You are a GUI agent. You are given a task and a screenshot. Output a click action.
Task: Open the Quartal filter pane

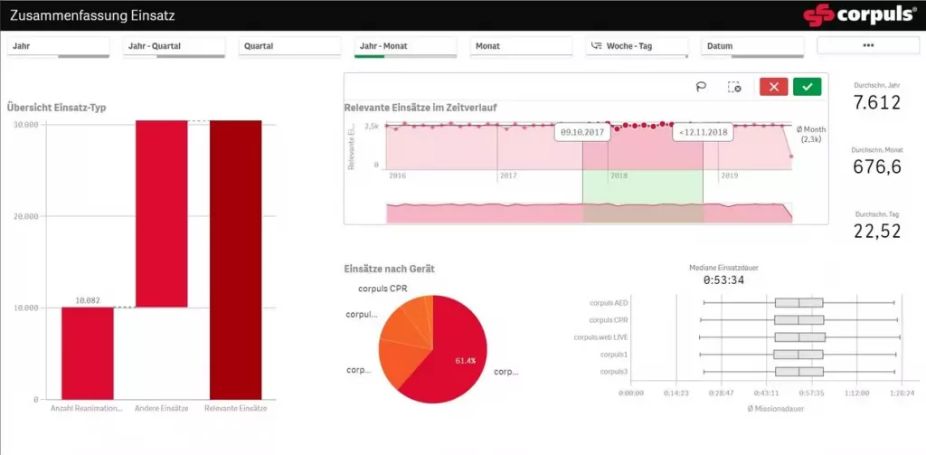pos(290,47)
